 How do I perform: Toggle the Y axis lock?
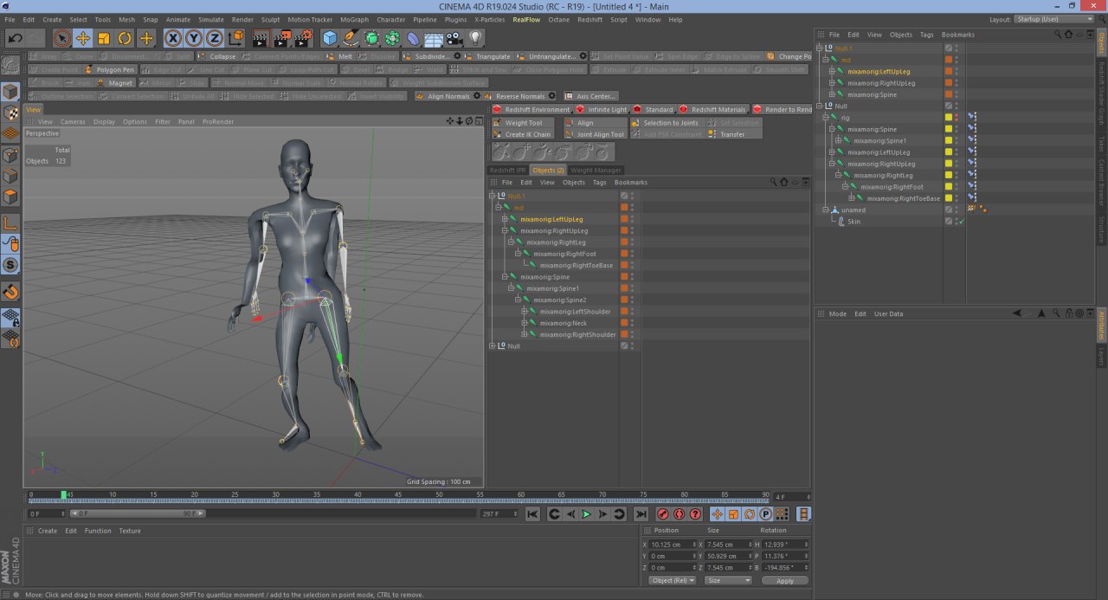pos(194,38)
